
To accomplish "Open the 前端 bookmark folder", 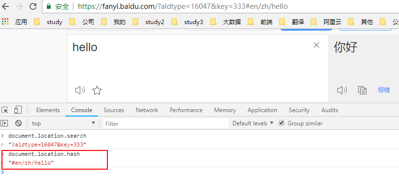I will point(260,22).
